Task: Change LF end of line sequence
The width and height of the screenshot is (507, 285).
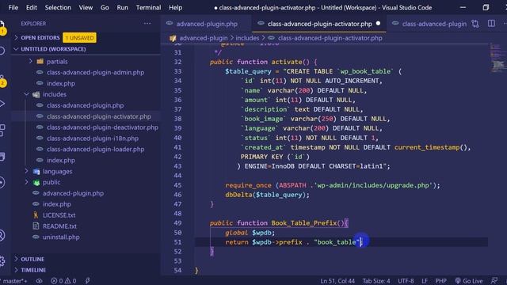Action: (425, 281)
